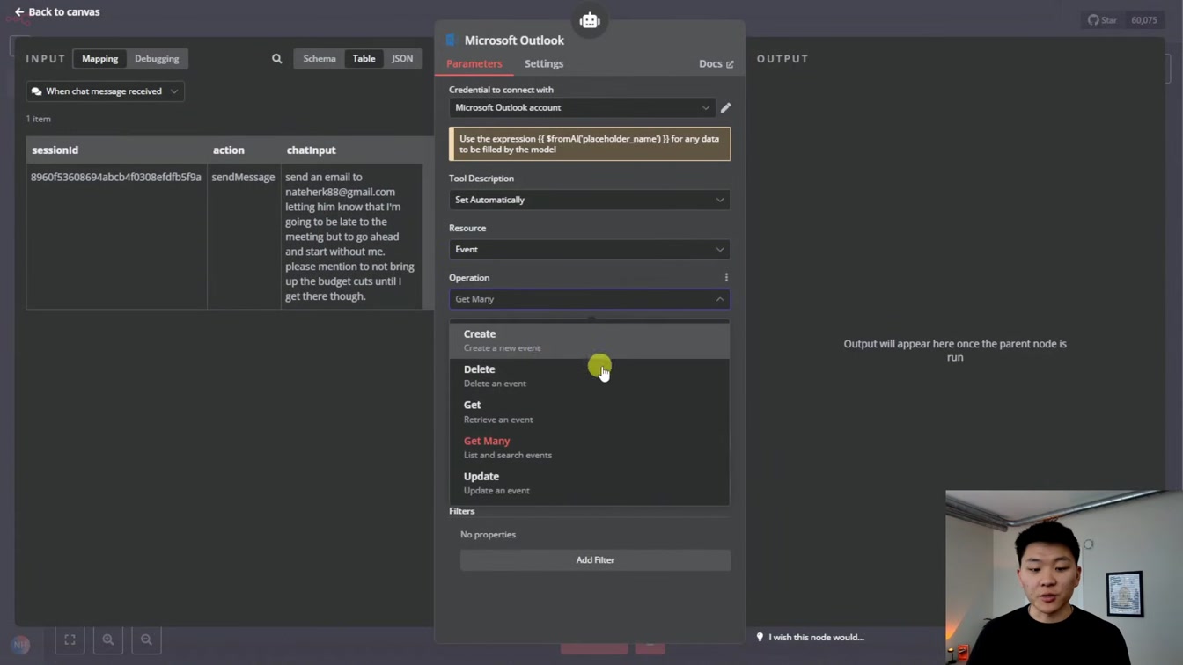Click 'I wish this node would...' link
1183x665 pixels.
810,638
